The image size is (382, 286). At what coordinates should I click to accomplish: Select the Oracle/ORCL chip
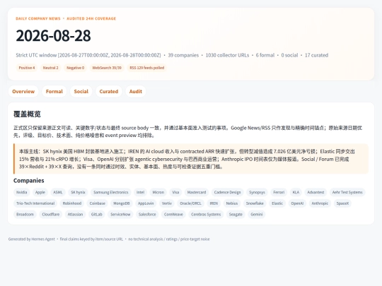coord(190,203)
